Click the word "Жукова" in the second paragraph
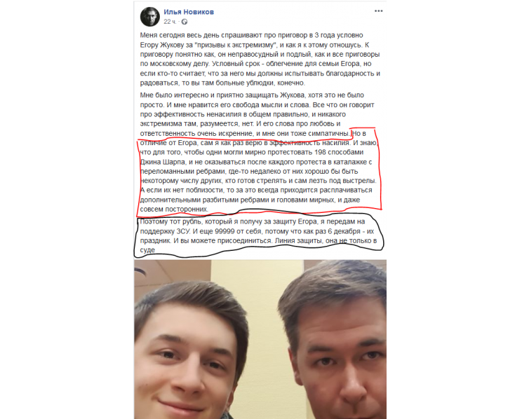This screenshot has width=529, height=419. click(293, 95)
